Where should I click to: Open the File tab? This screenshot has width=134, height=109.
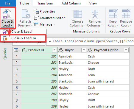7,3
